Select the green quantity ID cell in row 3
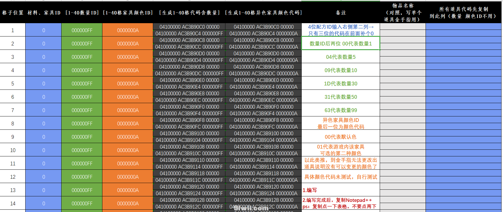The height and width of the screenshot is (212, 503). click(x=82, y=57)
